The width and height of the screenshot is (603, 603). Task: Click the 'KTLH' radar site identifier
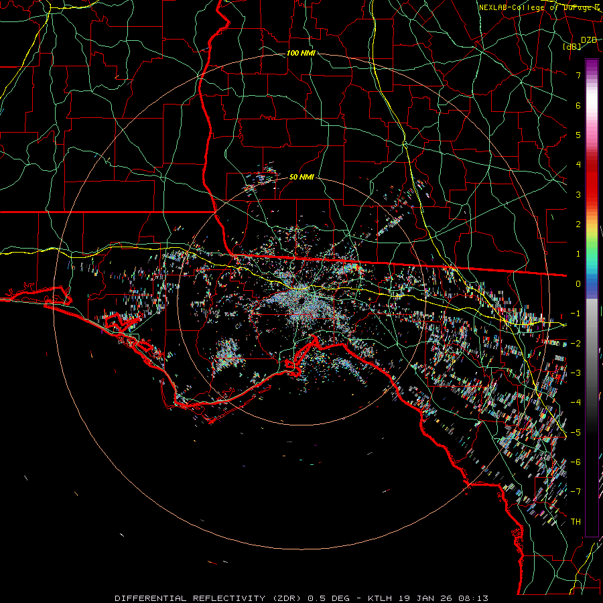380,598
